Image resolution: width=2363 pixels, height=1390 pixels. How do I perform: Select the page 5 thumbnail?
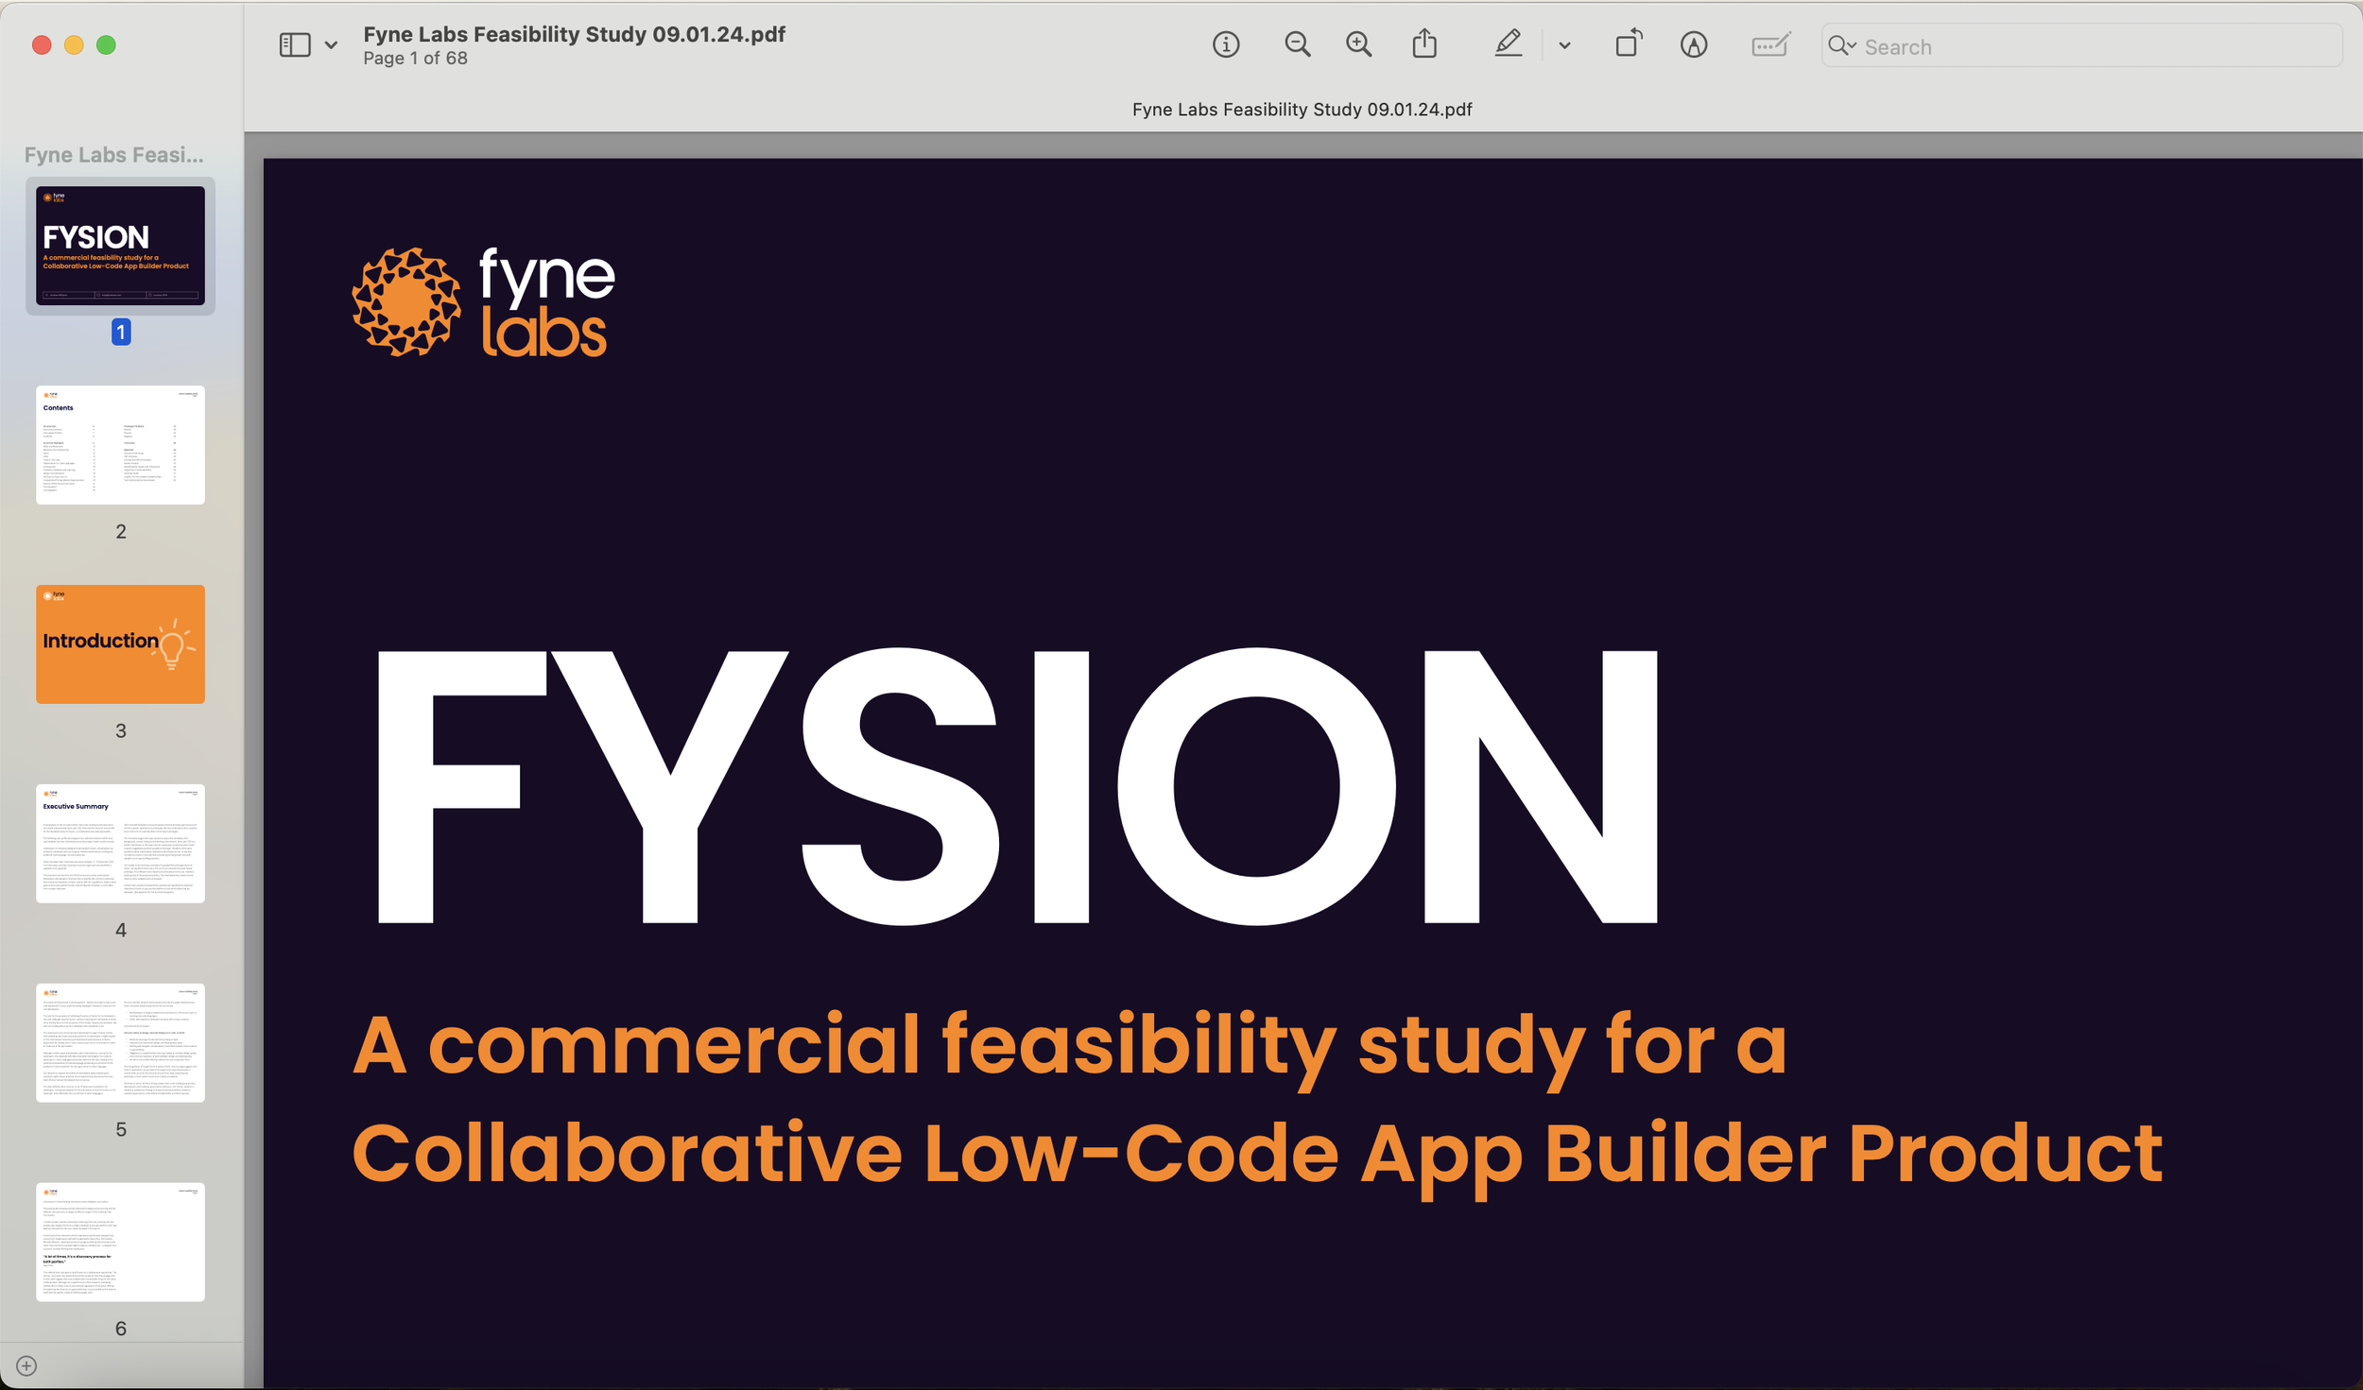120,1042
